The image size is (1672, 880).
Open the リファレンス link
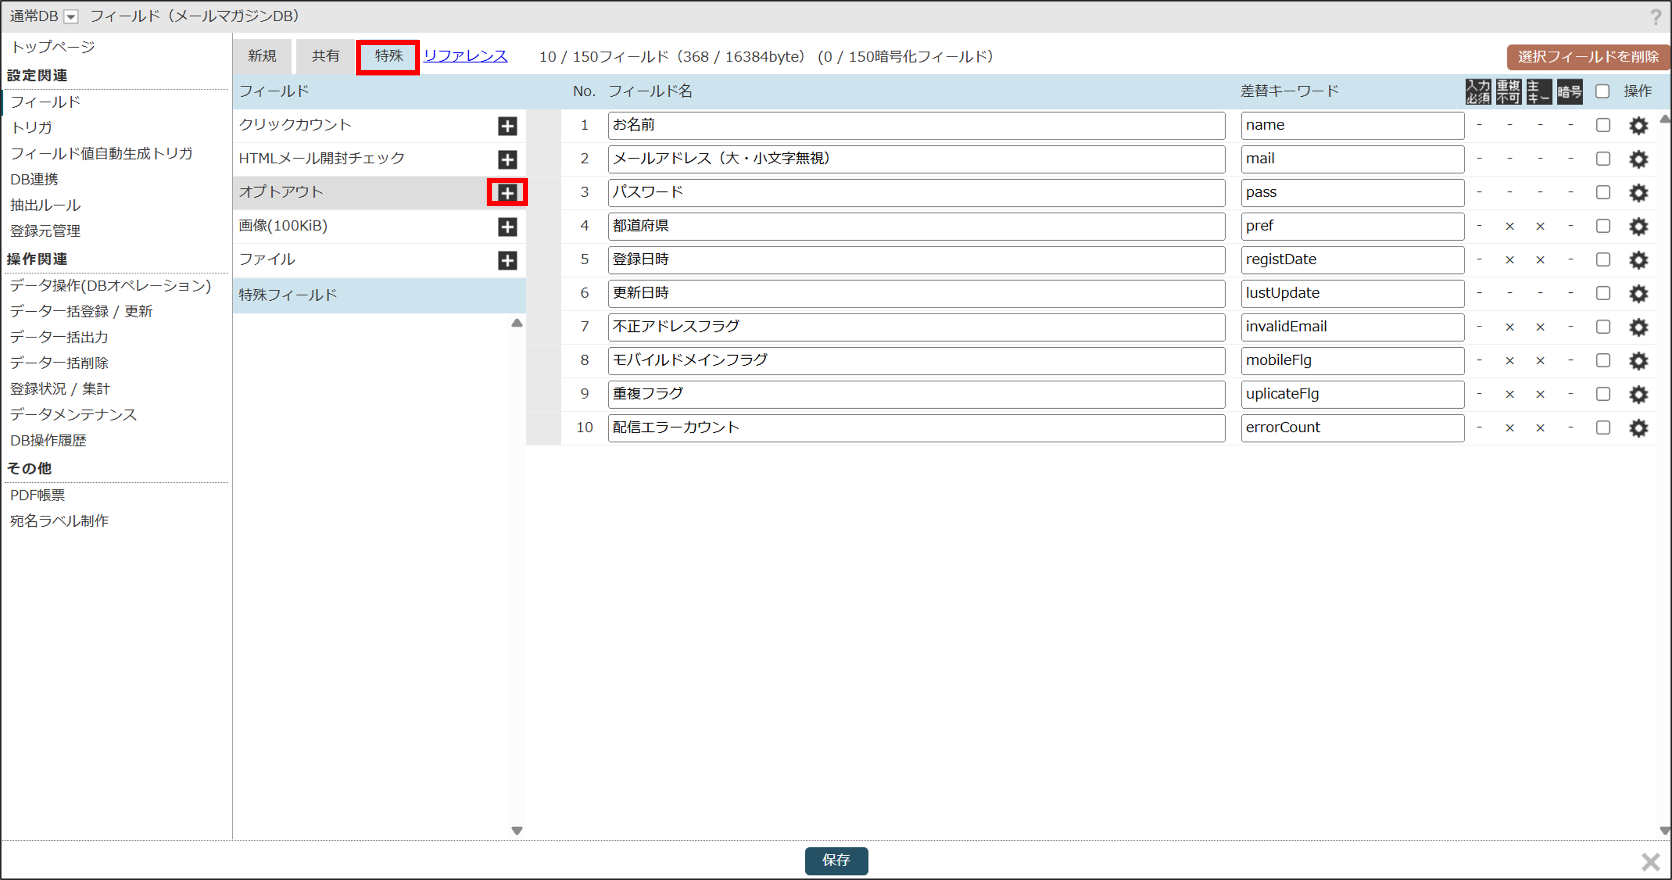465,56
